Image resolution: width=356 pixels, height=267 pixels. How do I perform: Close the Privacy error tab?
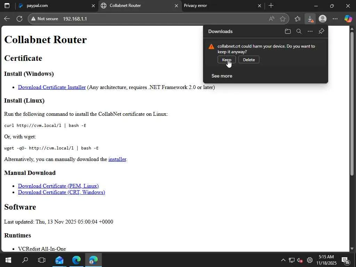coord(259,6)
